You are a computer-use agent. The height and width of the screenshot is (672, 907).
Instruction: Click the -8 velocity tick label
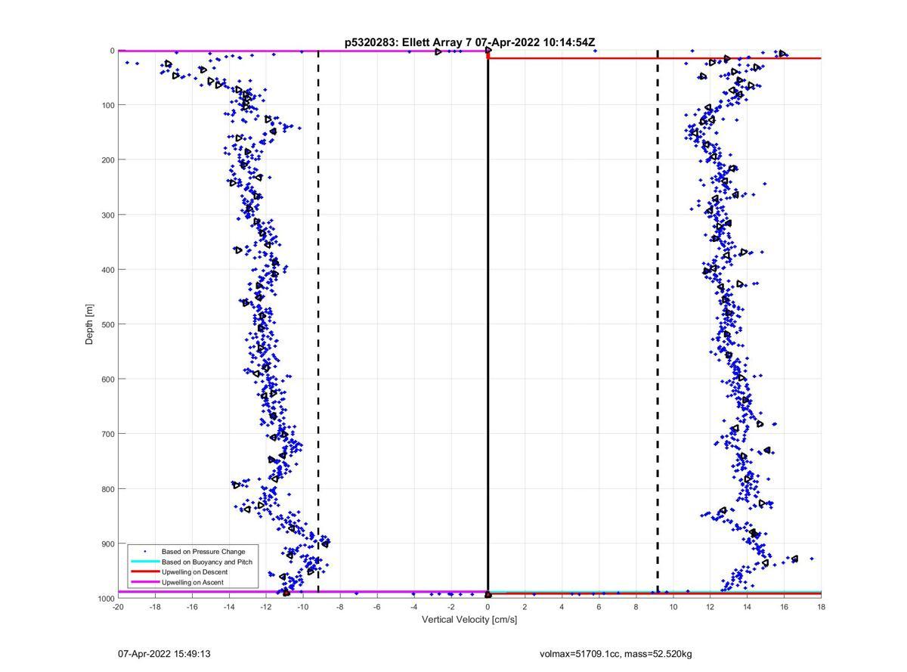[x=340, y=606]
